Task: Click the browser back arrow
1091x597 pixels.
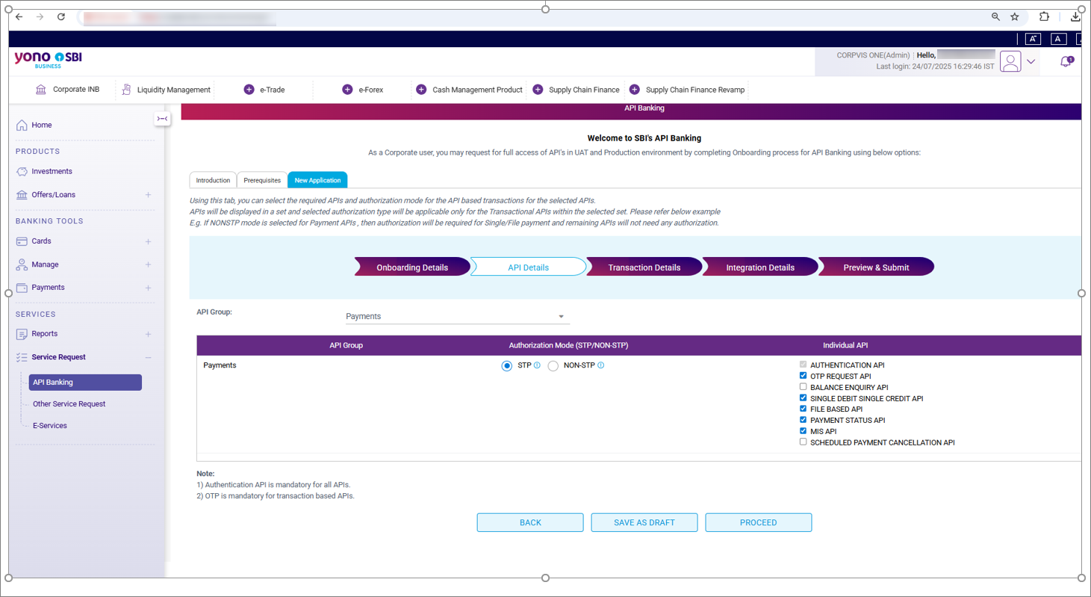Action: tap(19, 16)
